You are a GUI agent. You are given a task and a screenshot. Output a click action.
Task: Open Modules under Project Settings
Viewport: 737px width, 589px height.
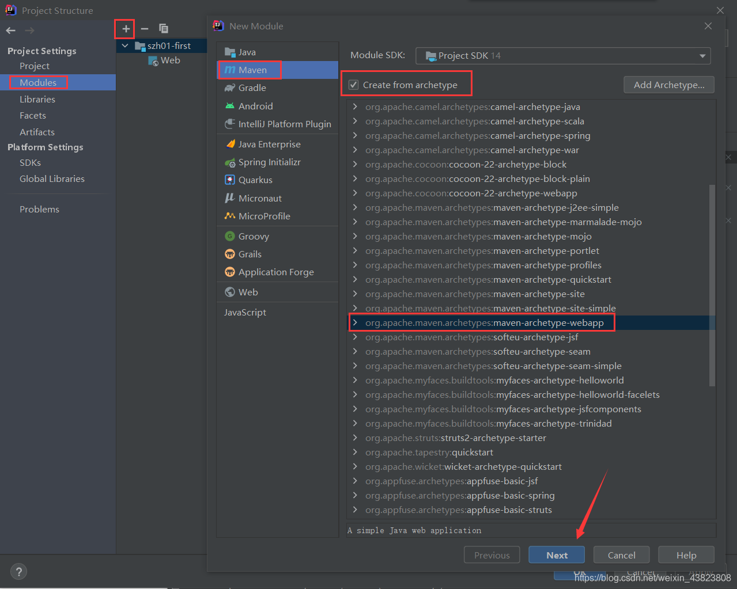[38, 82]
